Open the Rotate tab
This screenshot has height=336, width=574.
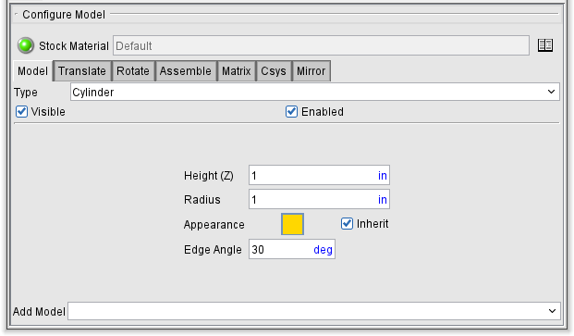pos(133,70)
